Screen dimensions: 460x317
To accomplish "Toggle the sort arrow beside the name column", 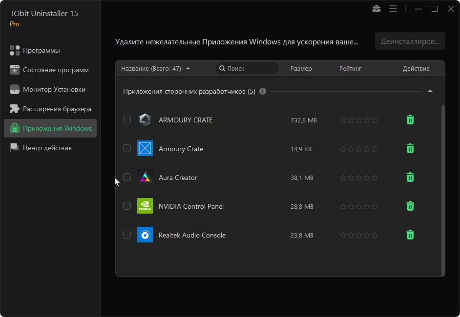I will click(188, 69).
